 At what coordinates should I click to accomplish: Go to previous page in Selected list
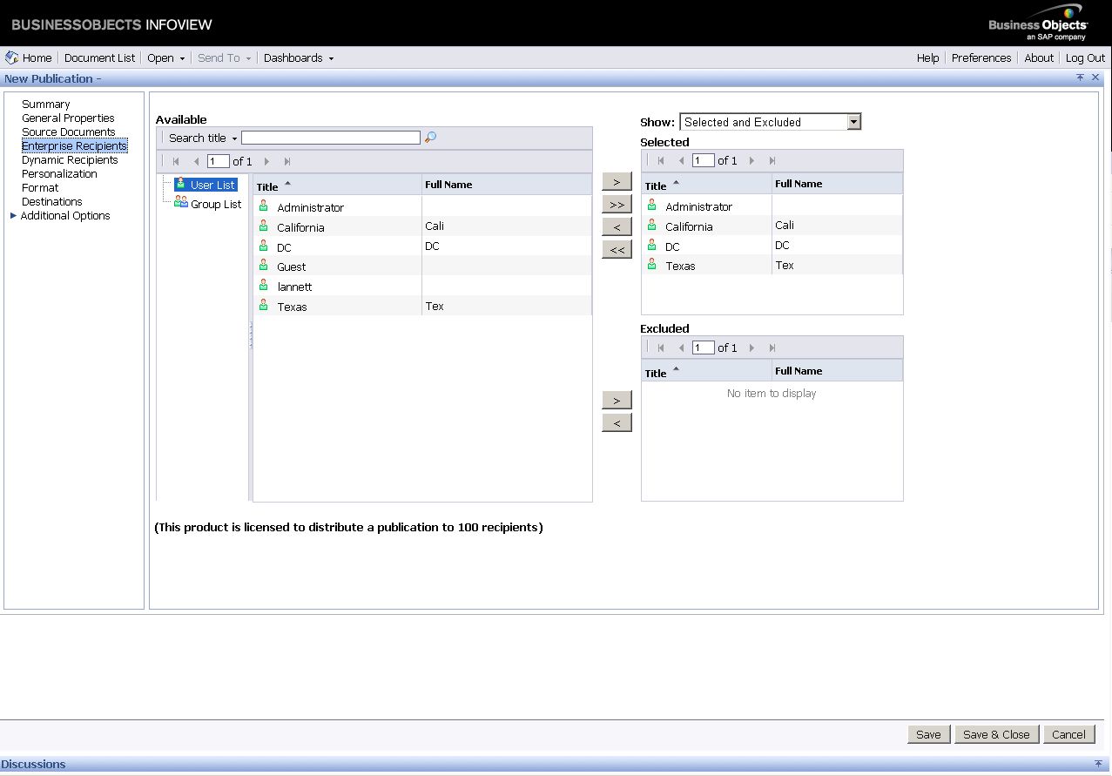[681, 160]
